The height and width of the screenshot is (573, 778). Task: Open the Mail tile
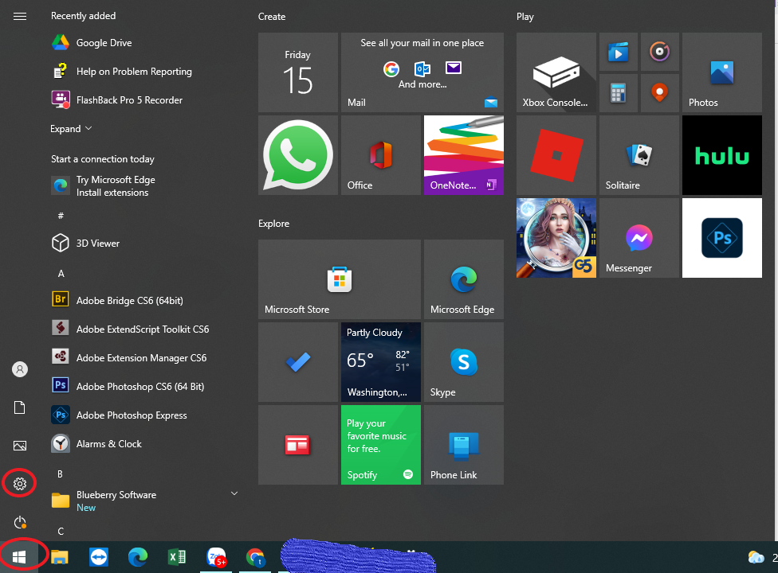(x=422, y=72)
